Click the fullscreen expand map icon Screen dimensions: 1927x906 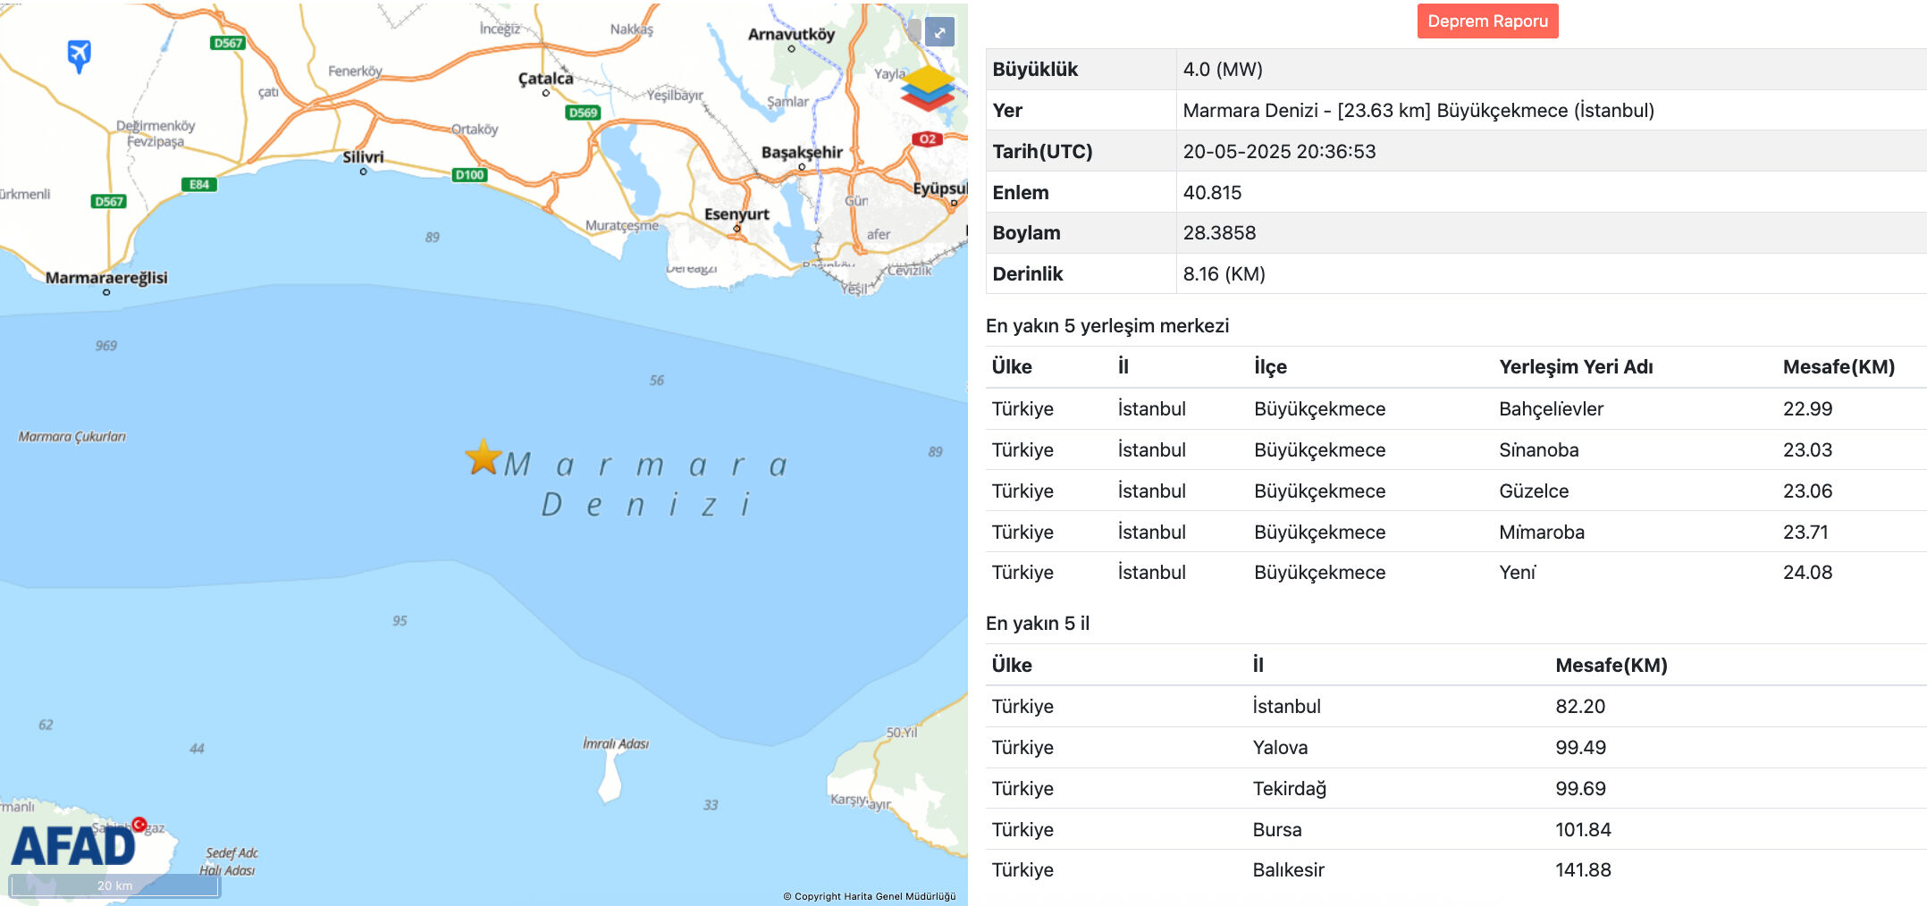tap(938, 32)
